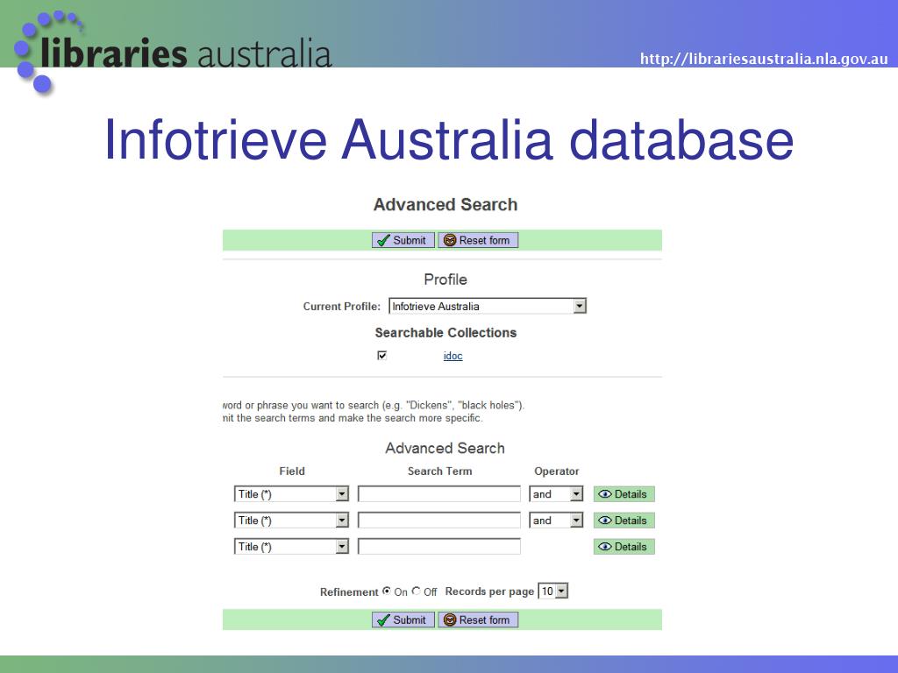Click the Searchable Collections heading

click(x=445, y=332)
